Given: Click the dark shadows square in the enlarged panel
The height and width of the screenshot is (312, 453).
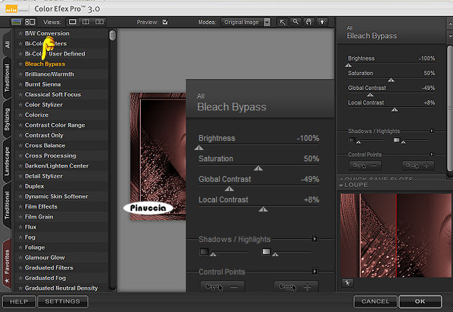Looking at the screenshot, I should [204, 252].
